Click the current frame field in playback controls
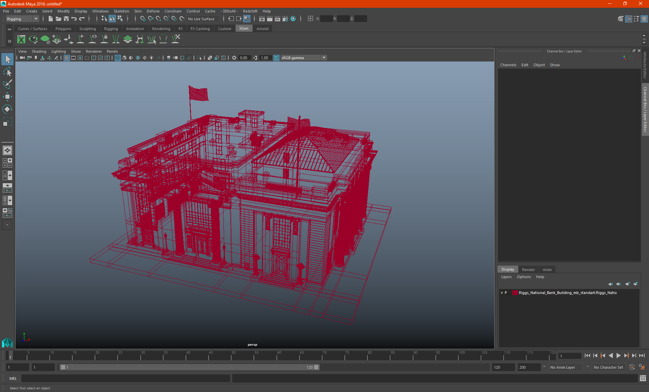The height and width of the screenshot is (392, 649). pyautogui.click(x=570, y=356)
